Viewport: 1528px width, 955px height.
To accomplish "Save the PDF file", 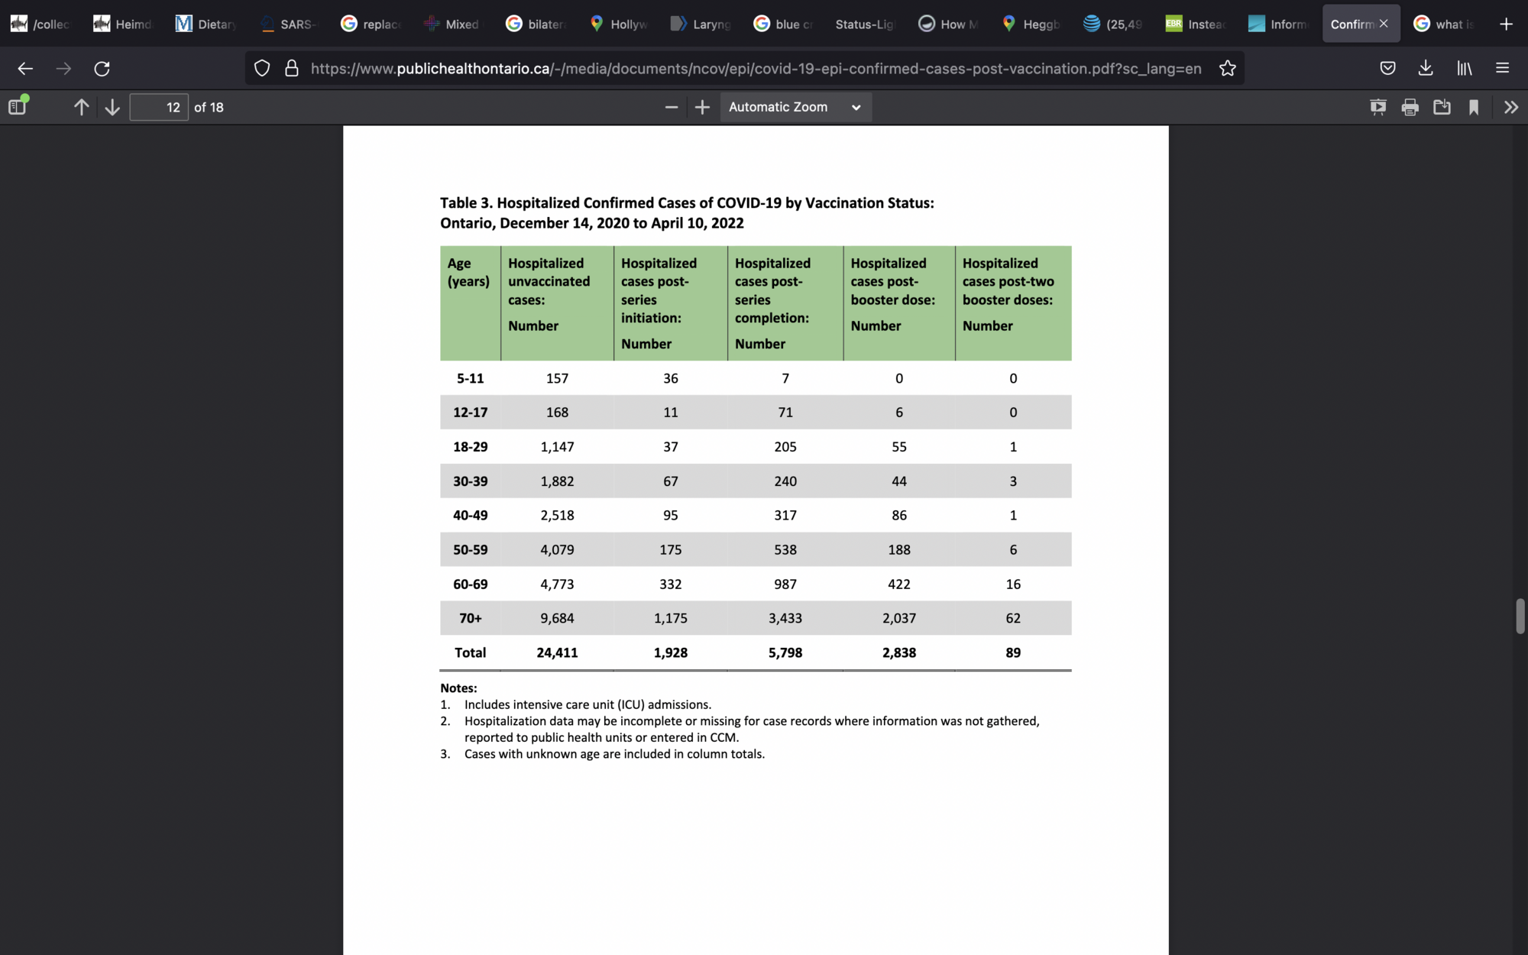I will point(1442,107).
